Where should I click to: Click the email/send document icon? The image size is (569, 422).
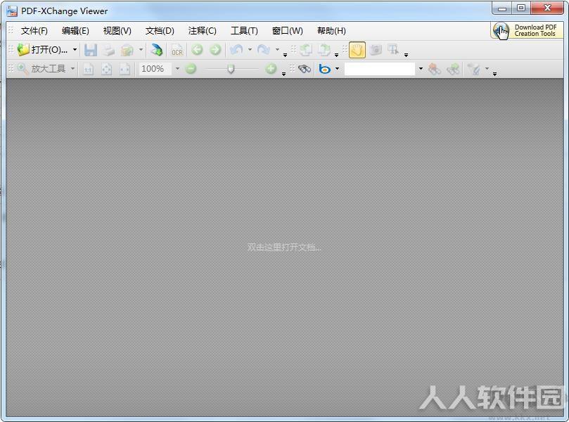coord(127,50)
